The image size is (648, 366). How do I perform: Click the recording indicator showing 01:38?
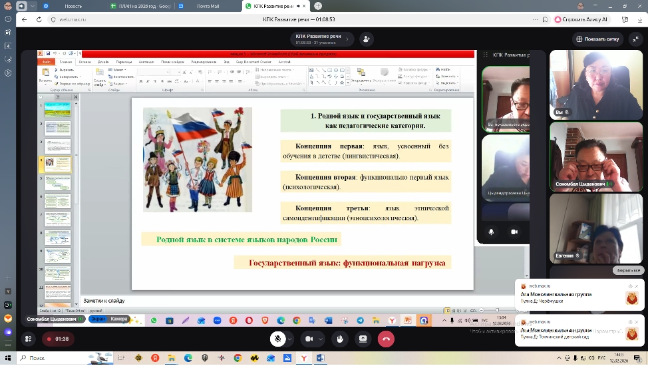57,339
